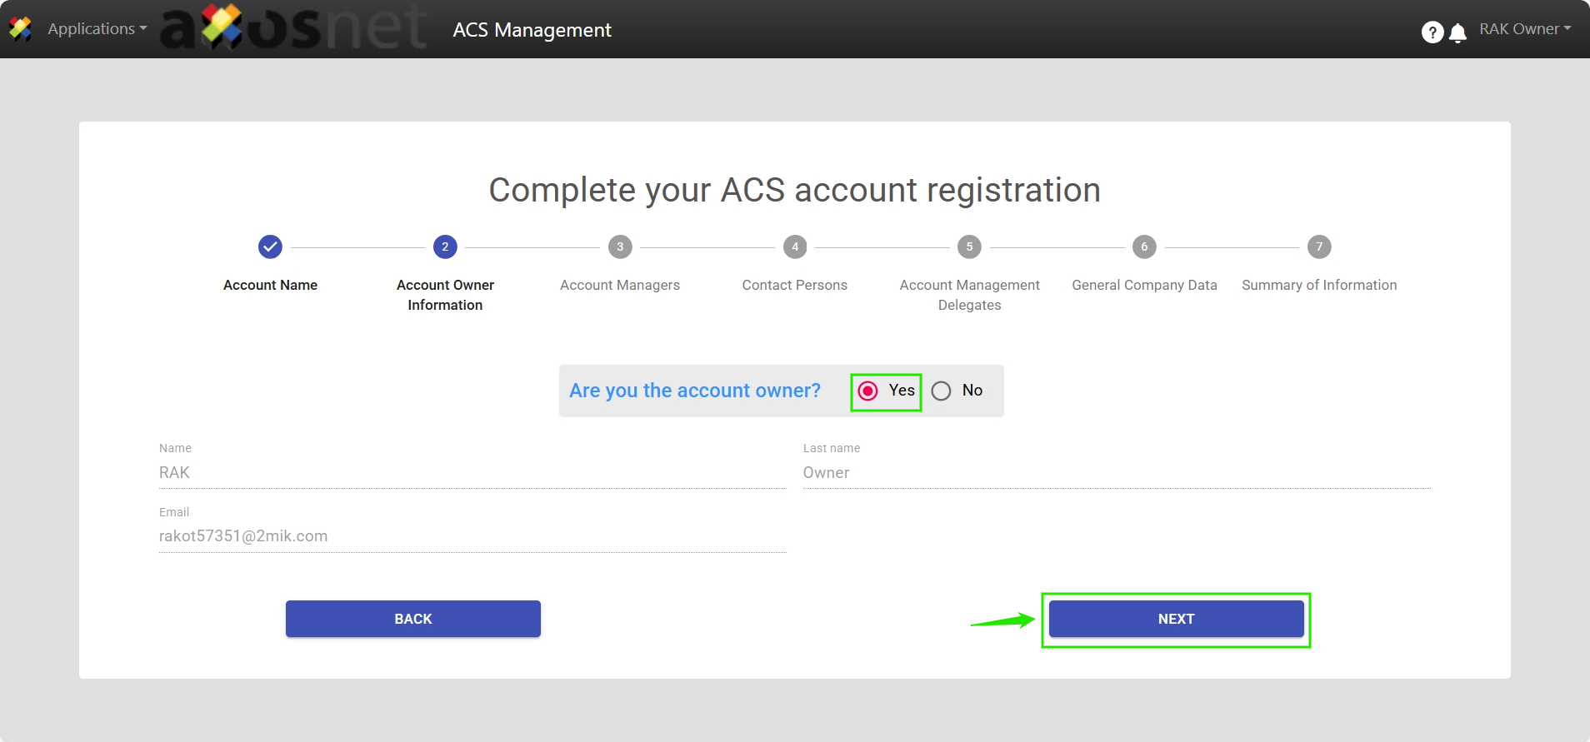Click the Email input field
Screen dimensions: 1590x742
tap(472, 536)
